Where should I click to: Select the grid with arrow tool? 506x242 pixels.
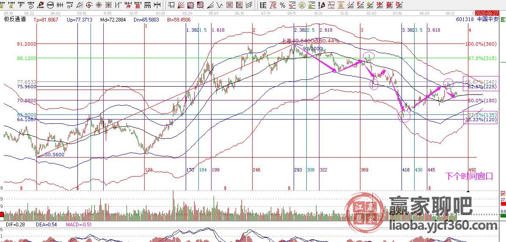tap(239, 5)
